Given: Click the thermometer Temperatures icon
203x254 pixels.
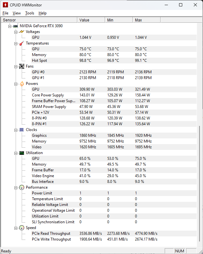Looking at the screenshot, I should pos(22,43).
